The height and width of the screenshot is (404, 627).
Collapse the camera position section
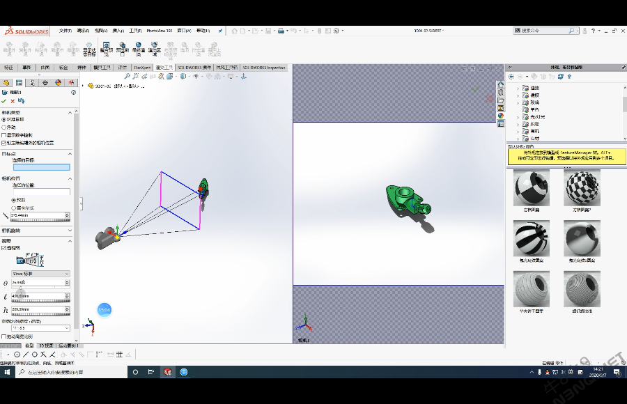pos(70,178)
